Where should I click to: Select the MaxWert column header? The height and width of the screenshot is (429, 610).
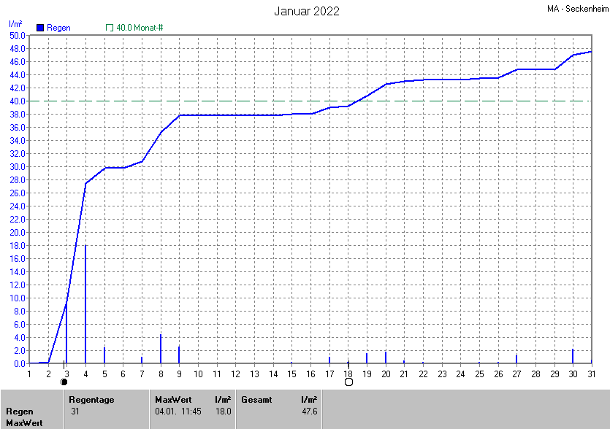point(173,400)
